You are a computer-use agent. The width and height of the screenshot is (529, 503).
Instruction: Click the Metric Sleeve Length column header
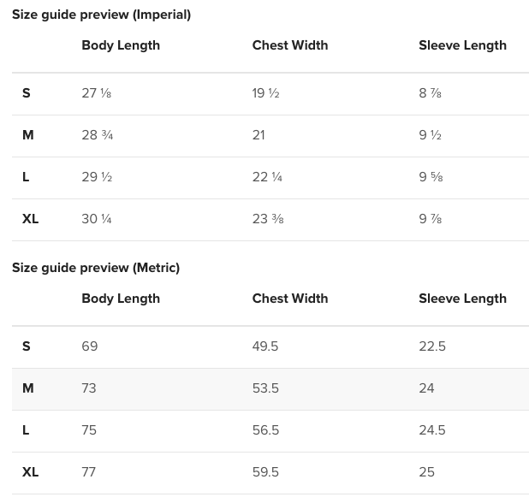coord(462,299)
